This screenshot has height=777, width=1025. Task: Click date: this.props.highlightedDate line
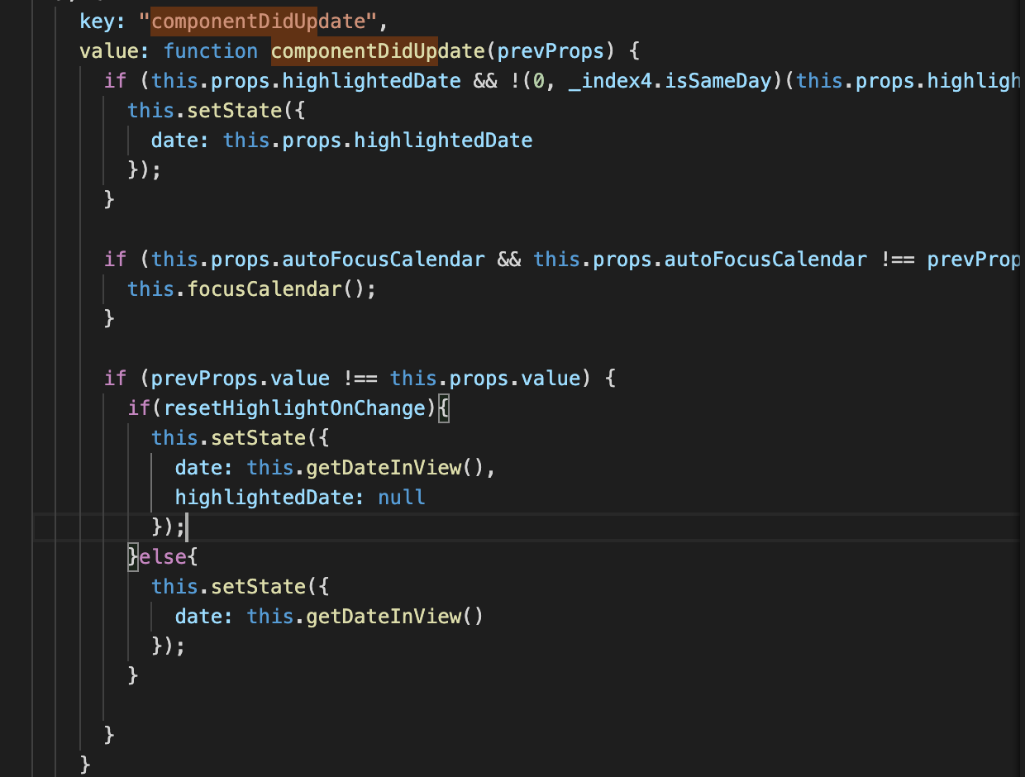tap(341, 140)
